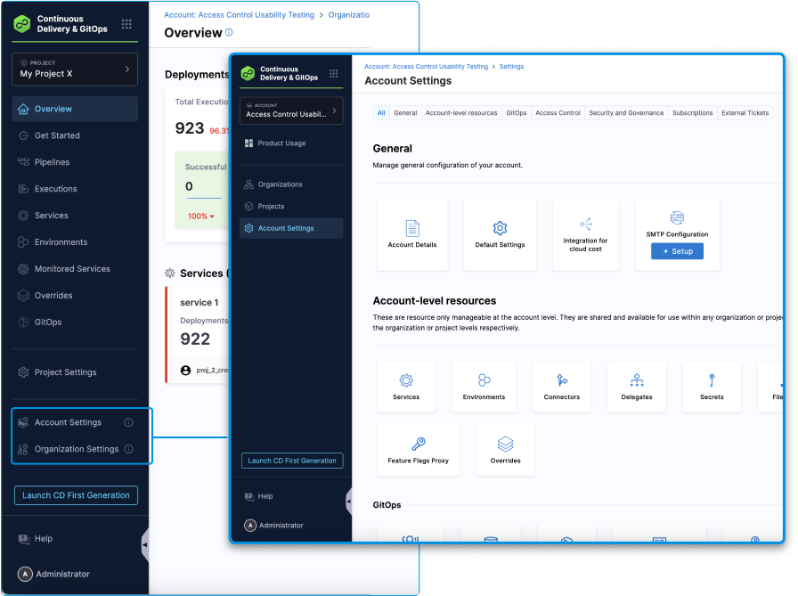798x596 pixels.
Task: Open Secrets card
Action: [712, 387]
